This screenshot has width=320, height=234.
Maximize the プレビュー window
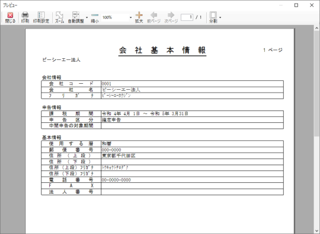pos(296,5)
